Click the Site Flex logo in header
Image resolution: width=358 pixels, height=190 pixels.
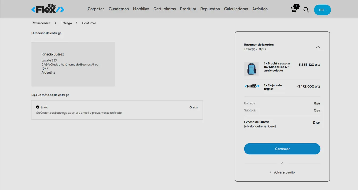[48, 9]
